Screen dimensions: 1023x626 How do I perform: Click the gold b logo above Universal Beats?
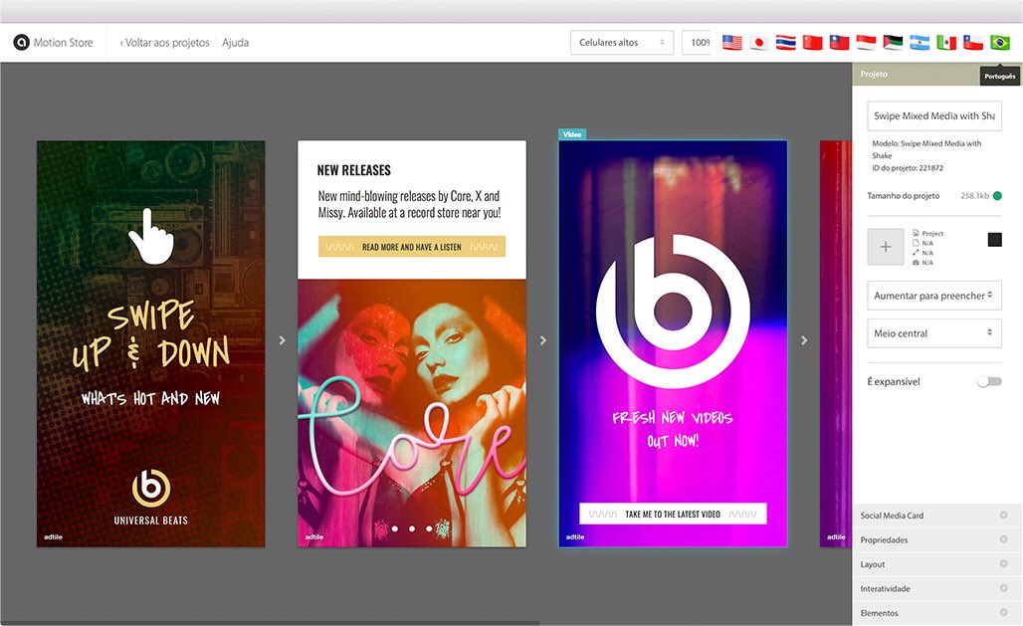click(x=150, y=488)
